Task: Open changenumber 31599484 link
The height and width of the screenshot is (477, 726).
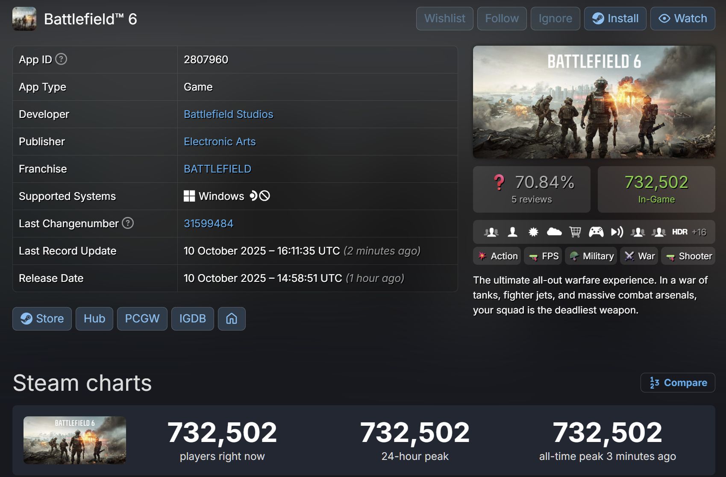Action: pos(209,223)
